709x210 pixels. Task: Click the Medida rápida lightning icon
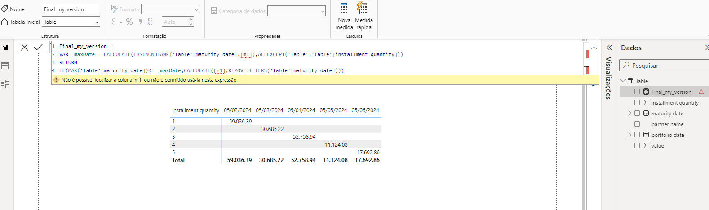[x=362, y=8]
